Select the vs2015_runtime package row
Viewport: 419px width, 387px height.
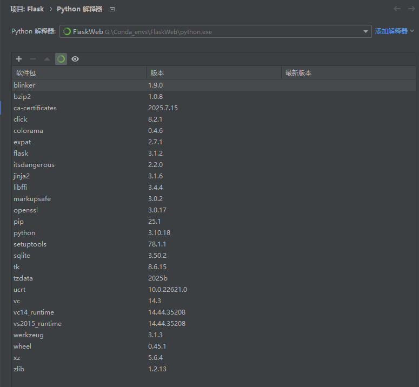click(x=214, y=323)
